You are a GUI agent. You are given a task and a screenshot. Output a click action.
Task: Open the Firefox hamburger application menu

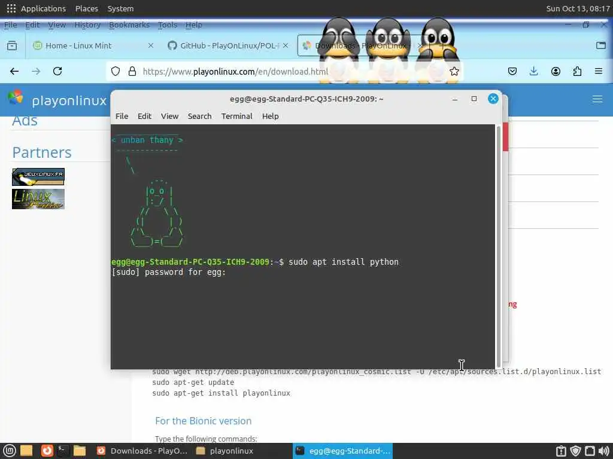599,71
